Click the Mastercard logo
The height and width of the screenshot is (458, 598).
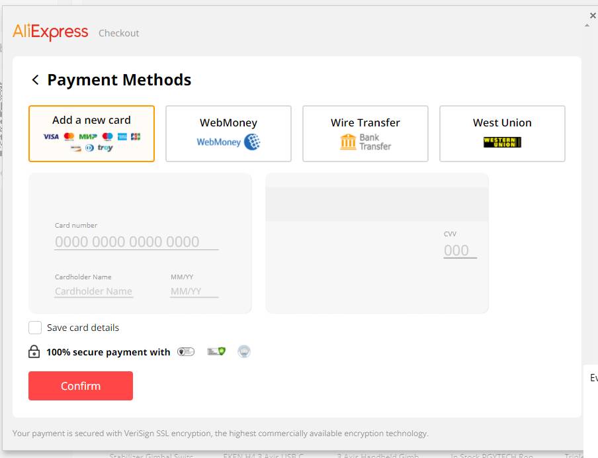point(69,136)
